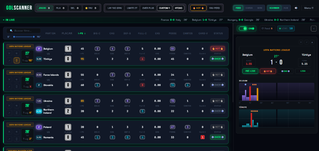Click the OVER status for Poland vs Romania
The height and width of the screenshot is (151, 319).
point(218,137)
